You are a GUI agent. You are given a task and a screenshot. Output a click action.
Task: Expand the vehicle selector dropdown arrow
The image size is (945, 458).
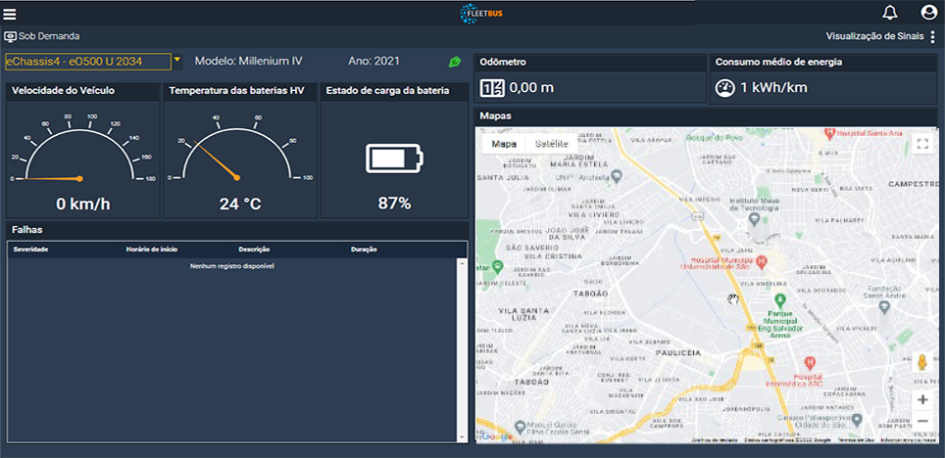click(177, 60)
